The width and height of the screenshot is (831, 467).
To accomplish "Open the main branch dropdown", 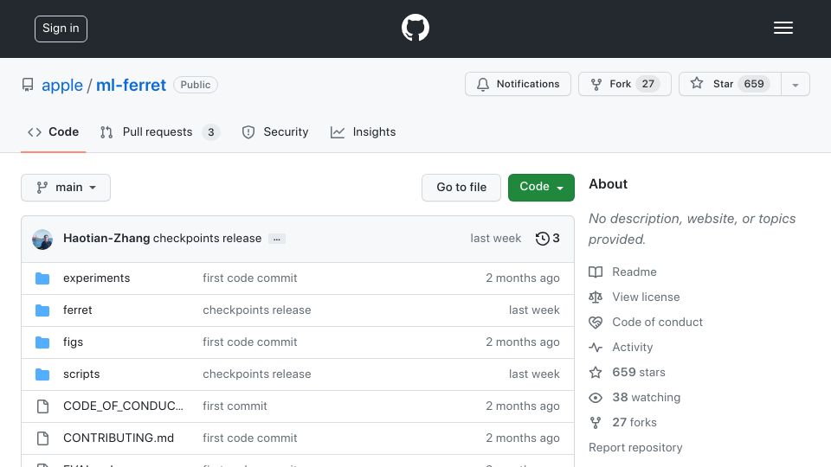I will pos(66,188).
